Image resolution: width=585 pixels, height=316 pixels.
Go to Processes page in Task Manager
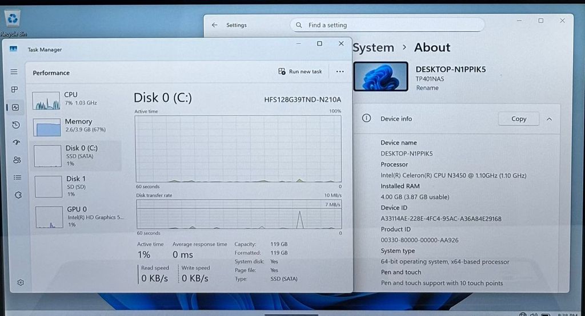[x=15, y=90]
